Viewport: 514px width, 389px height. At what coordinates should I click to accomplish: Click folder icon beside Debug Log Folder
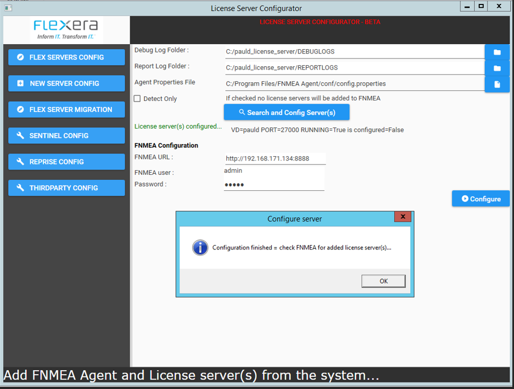coord(497,52)
